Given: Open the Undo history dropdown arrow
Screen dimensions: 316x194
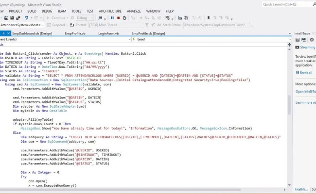Looking at the screenshot, I should click(31, 18).
